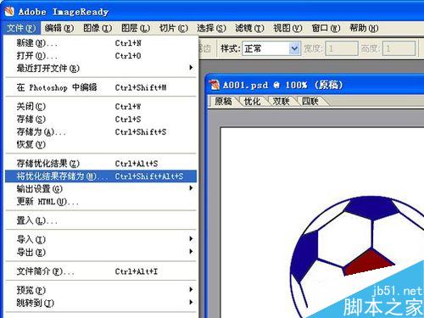
Task: Expand 跳转到(J) submenu
Action: pyautogui.click(x=101, y=303)
